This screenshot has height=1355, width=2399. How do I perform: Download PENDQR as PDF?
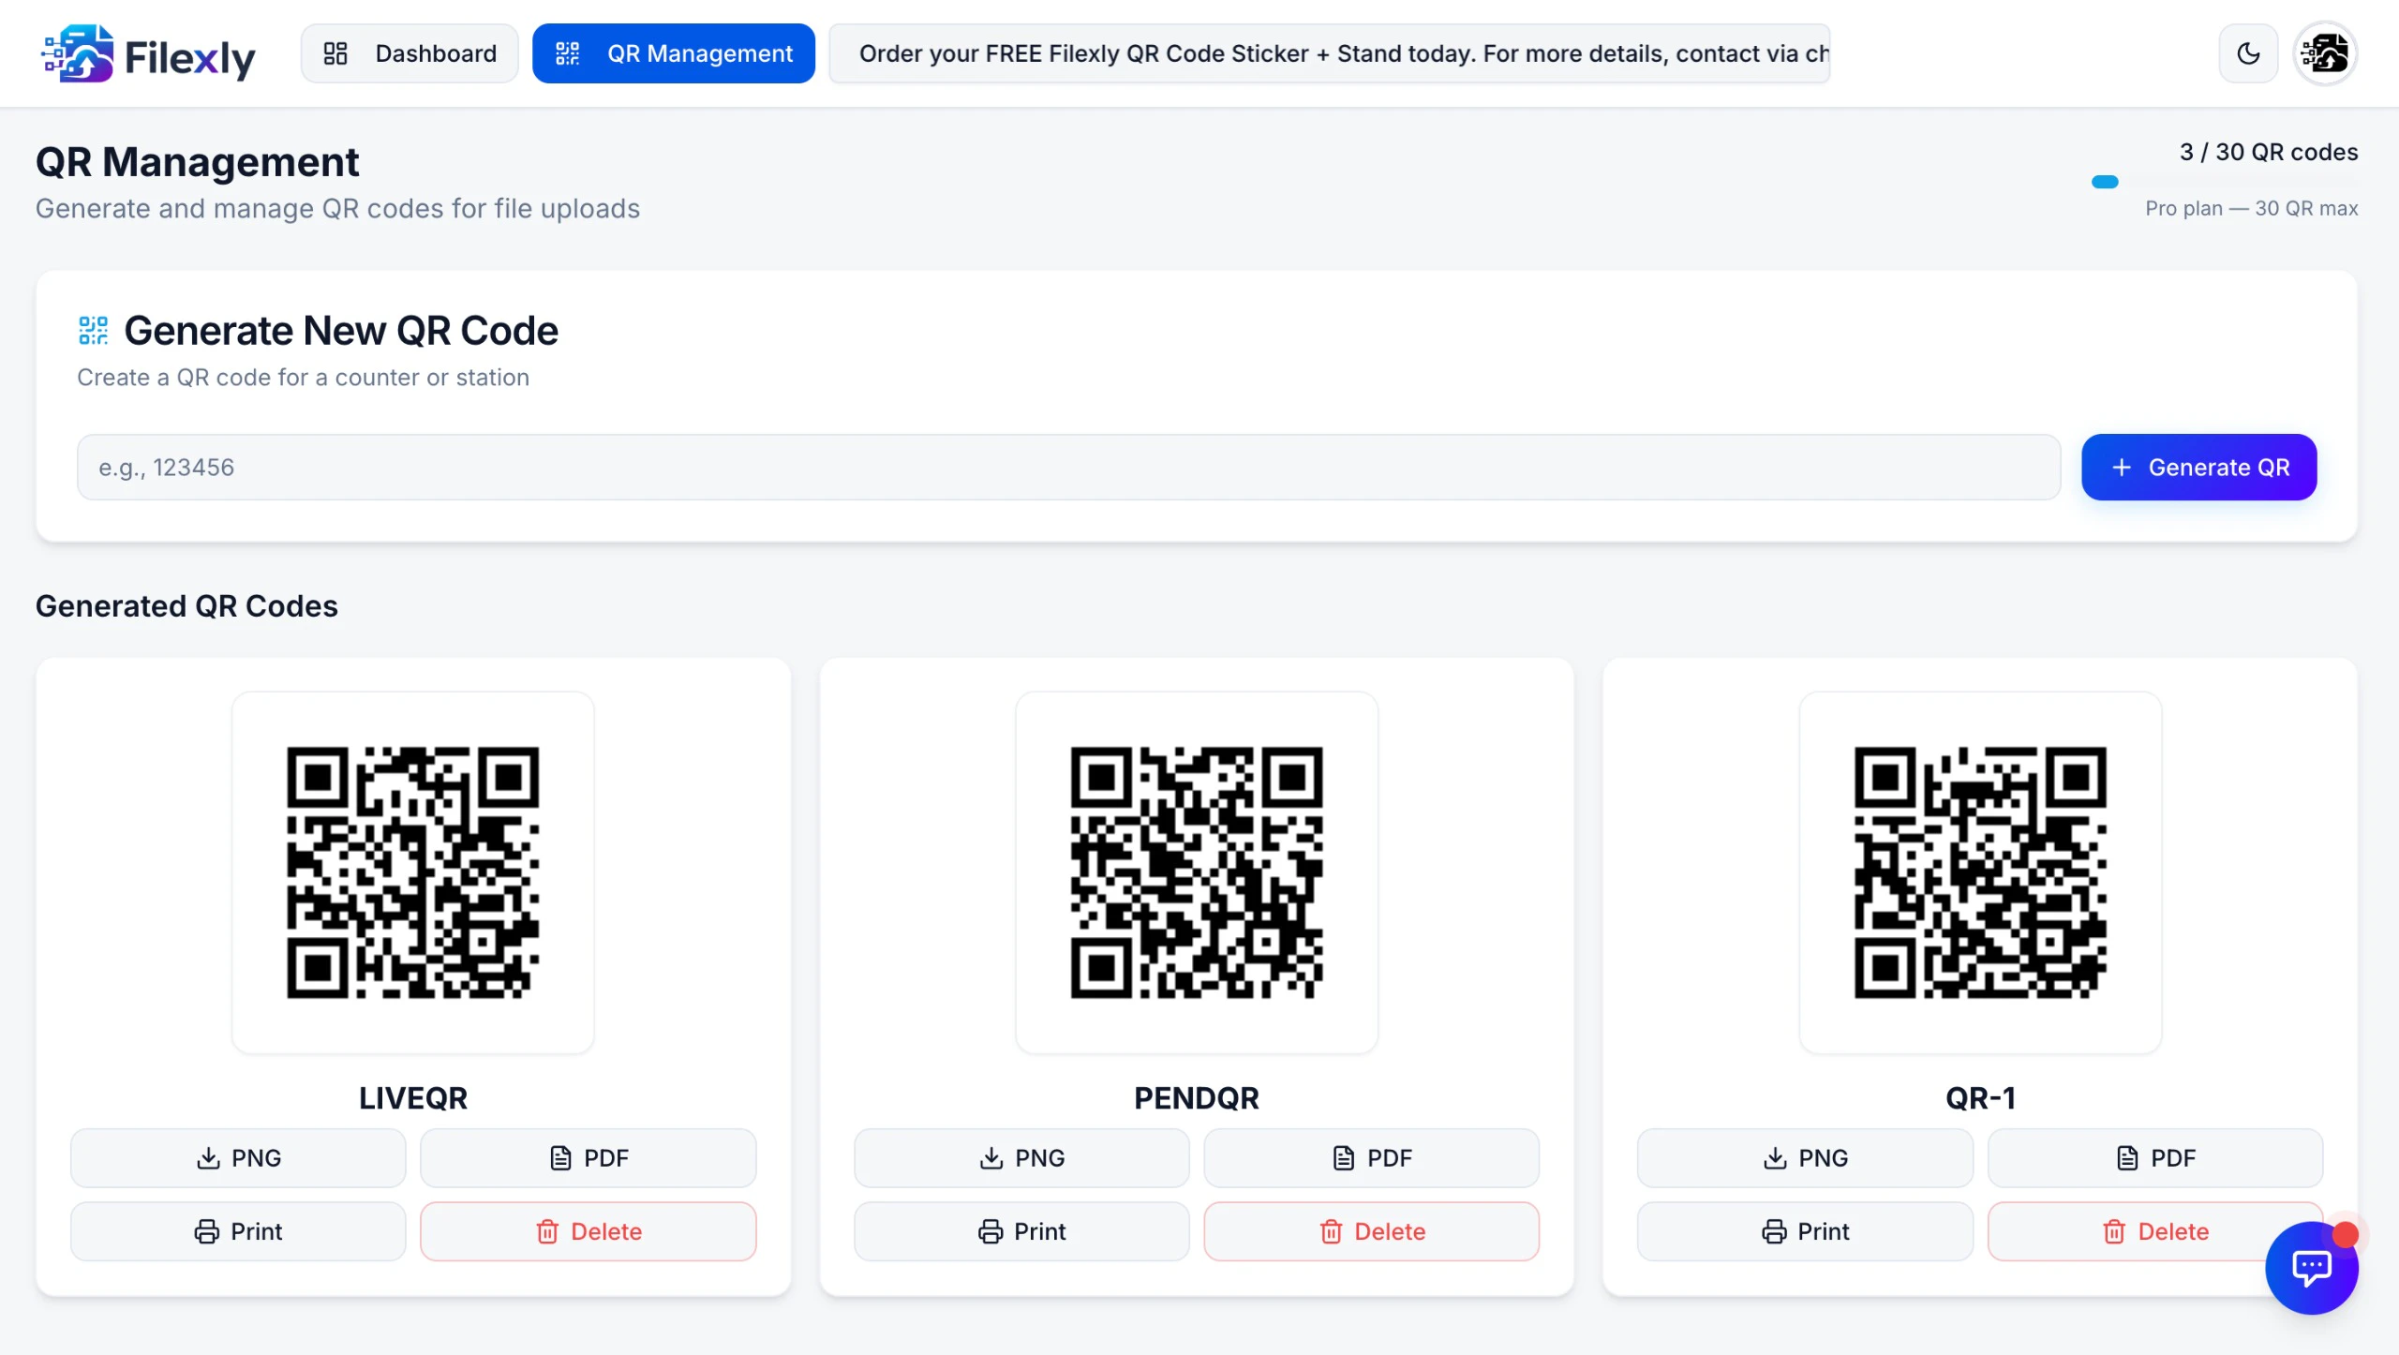[x=1371, y=1157]
